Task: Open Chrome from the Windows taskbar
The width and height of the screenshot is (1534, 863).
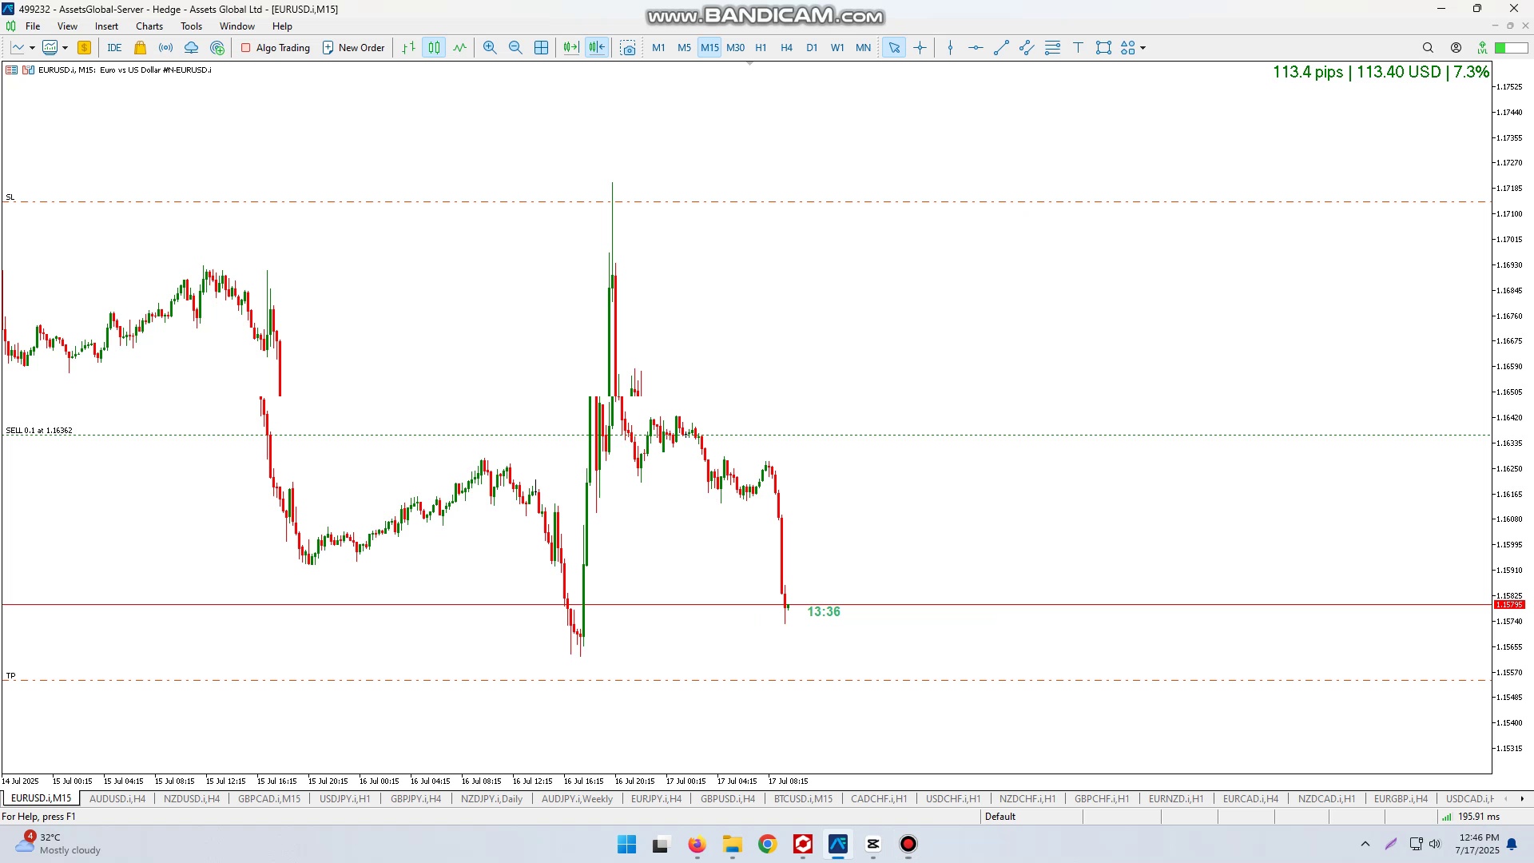Action: point(767,844)
